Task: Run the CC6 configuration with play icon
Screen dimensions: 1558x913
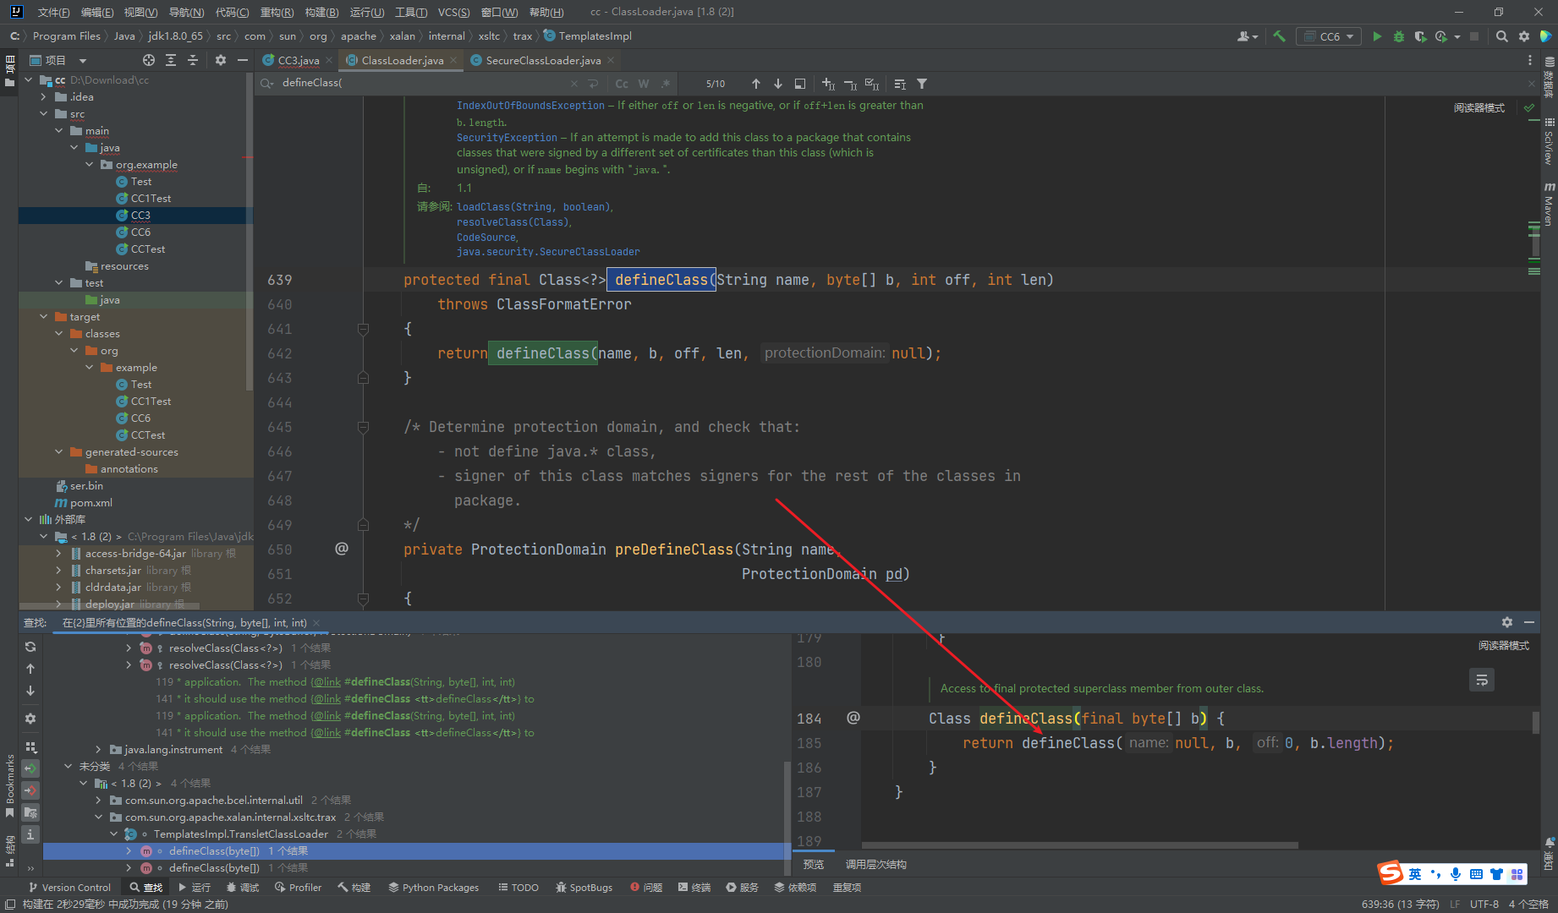Action: pos(1377,36)
